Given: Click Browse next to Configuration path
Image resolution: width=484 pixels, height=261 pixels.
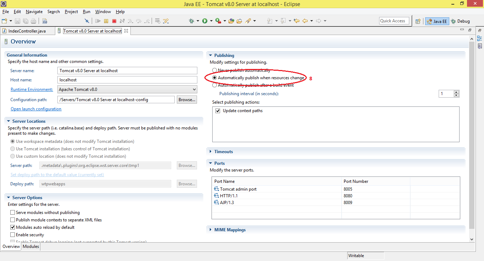Looking at the screenshot, I should [186, 99].
